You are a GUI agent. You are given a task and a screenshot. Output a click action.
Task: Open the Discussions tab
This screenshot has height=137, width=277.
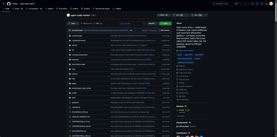click(62, 9)
